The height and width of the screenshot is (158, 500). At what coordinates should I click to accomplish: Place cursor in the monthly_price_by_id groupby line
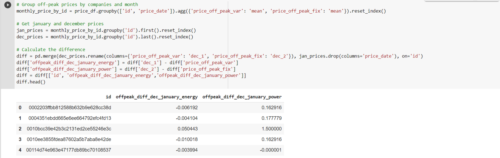tap(201, 11)
